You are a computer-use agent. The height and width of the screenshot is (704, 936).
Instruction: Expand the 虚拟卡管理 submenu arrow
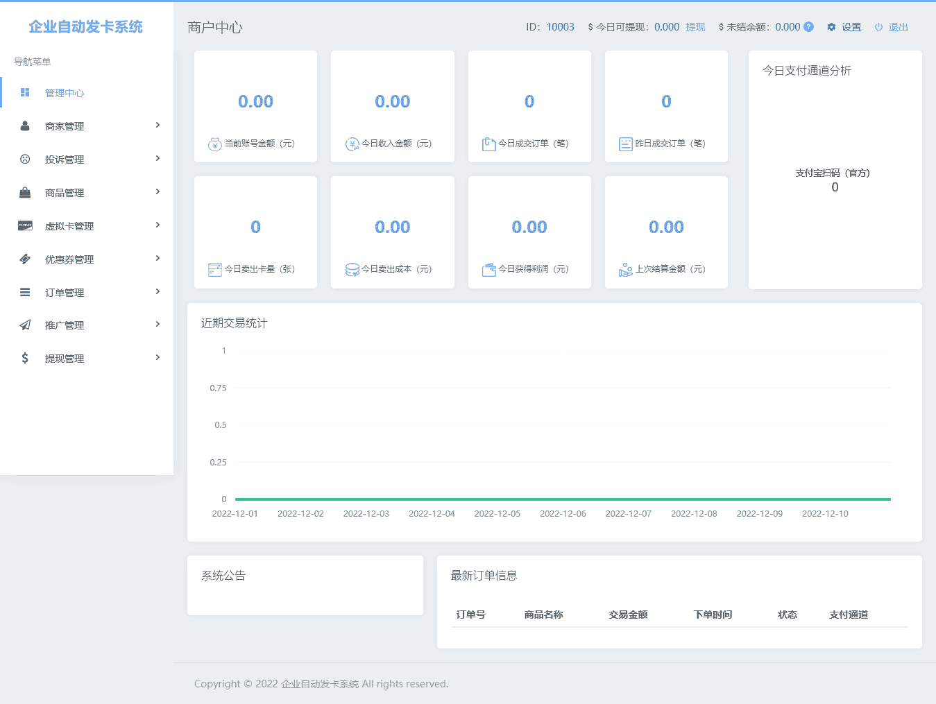pos(158,225)
